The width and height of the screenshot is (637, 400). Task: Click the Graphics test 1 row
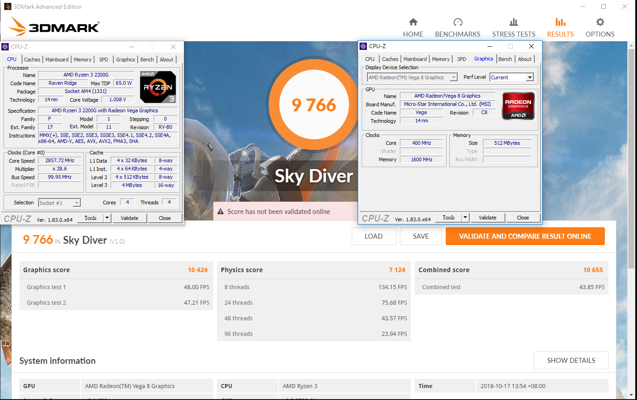[x=116, y=287]
